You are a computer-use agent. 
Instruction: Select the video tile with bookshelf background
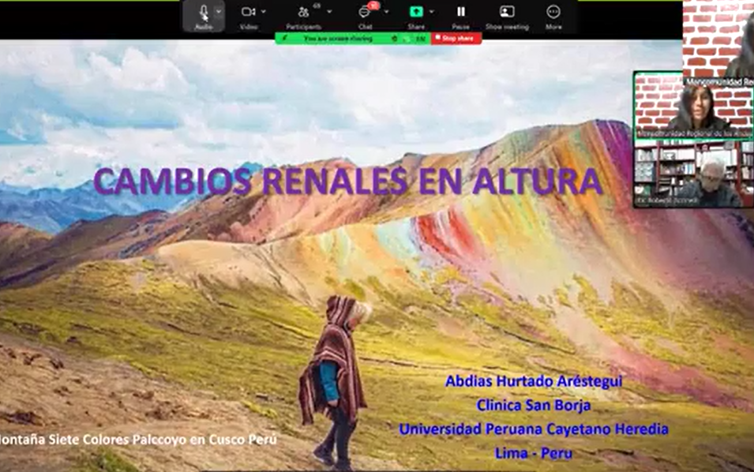(693, 174)
